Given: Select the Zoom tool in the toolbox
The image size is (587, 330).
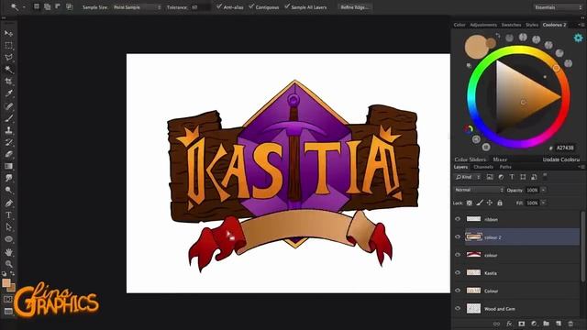Looking at the screenshot, I should pos(8,264).
